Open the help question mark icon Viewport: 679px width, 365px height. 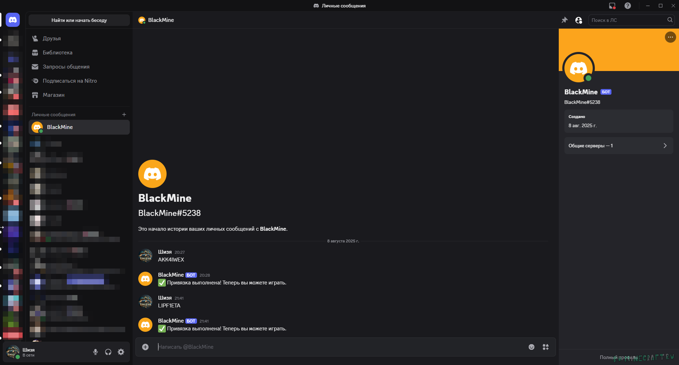point(628,6)
